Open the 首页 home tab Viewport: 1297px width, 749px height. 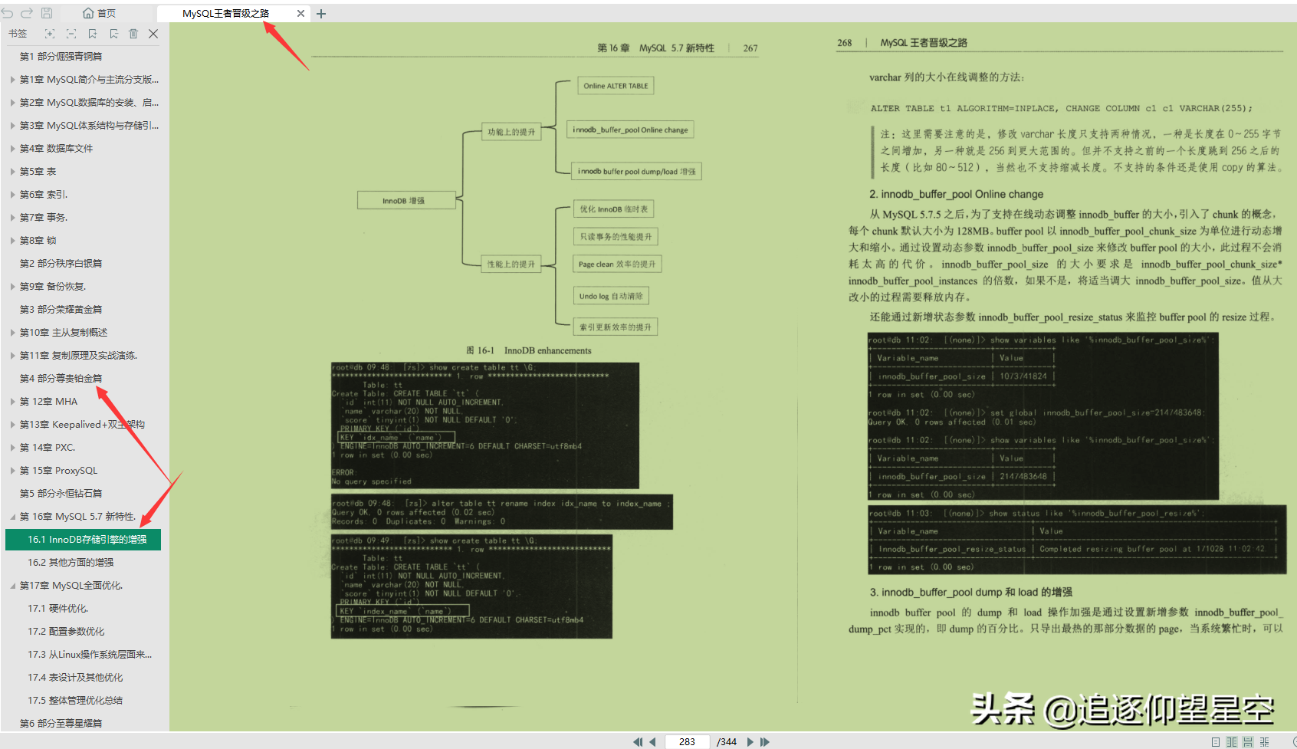[100, 13]
